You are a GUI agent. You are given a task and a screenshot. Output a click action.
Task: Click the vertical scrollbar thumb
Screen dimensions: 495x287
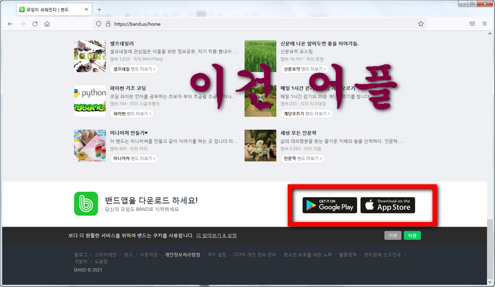(x=489, y=249)
